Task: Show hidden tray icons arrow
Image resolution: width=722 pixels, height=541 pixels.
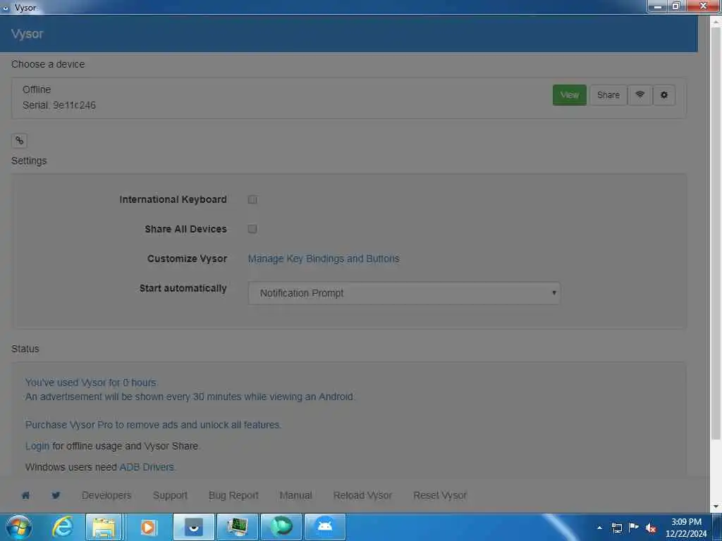Action: (599, 528)
